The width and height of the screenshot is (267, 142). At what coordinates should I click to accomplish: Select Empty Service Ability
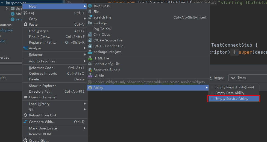click(x=233, y=99)
